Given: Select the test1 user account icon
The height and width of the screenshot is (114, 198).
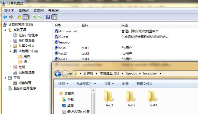Looking at the screenshot, I should [57, 48].
